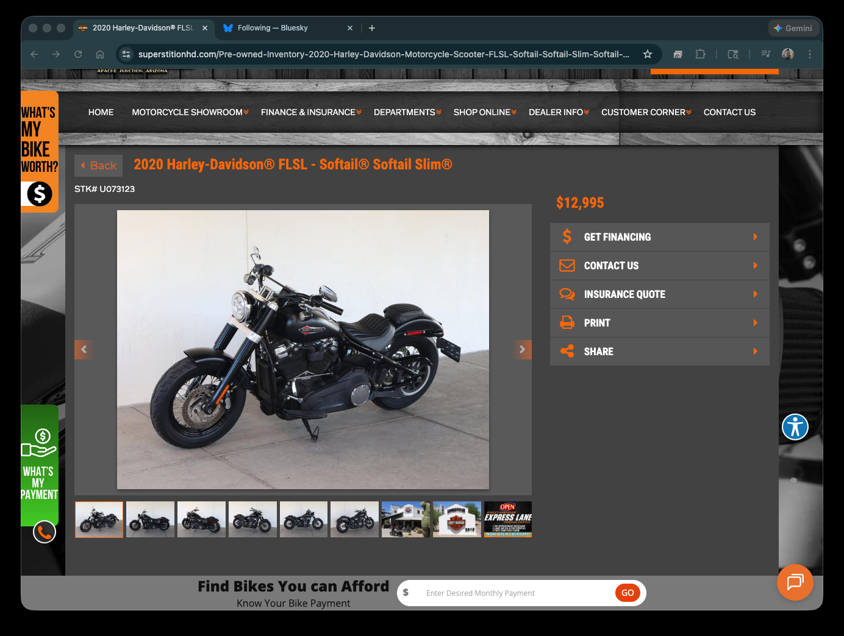Bookmark this page with the star icon
The height and width of the screenshot is (636, 844).
(648, 54)
